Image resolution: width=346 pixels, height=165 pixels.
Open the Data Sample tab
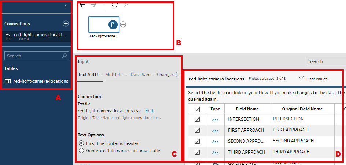[142, 75]
